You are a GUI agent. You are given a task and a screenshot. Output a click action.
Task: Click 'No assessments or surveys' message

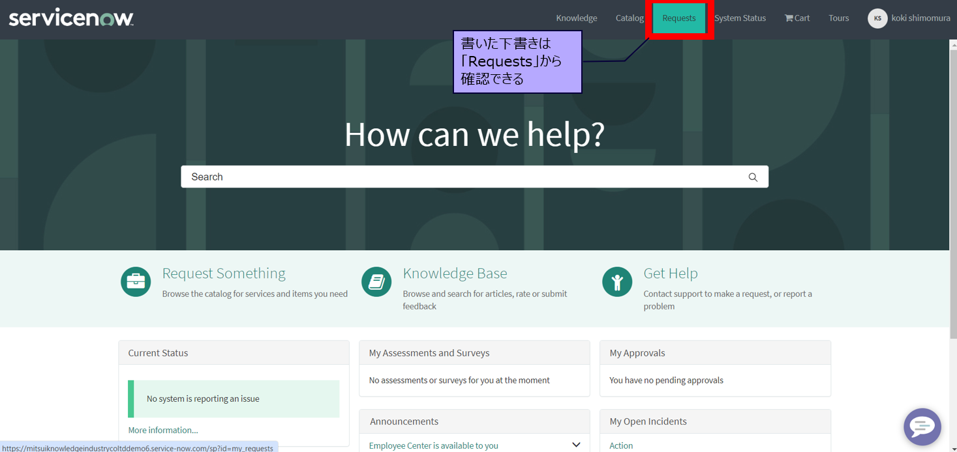(459, 380)
